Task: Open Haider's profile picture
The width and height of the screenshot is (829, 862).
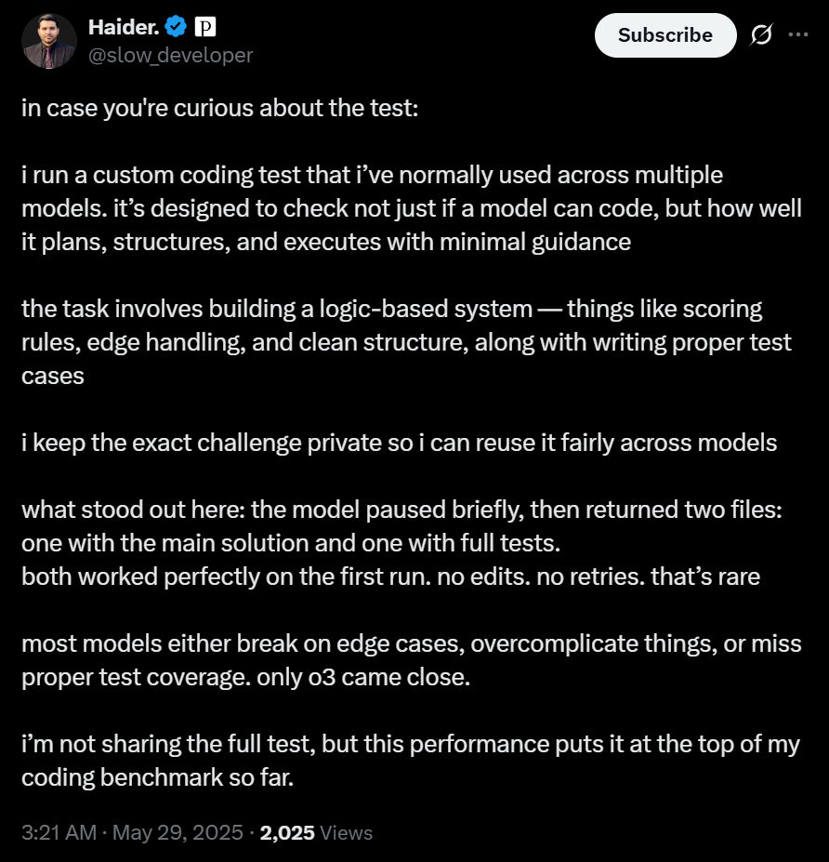Action: pyautogui.click(x=49, y=41)
